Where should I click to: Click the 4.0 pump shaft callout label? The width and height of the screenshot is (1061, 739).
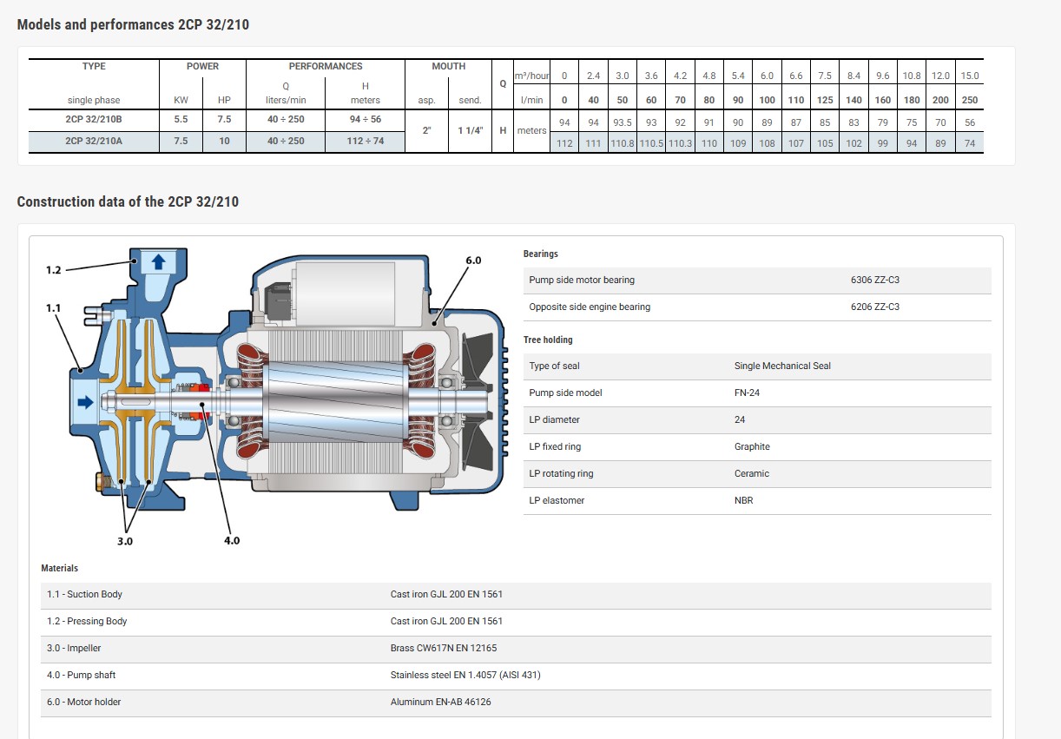coord(231,540)
